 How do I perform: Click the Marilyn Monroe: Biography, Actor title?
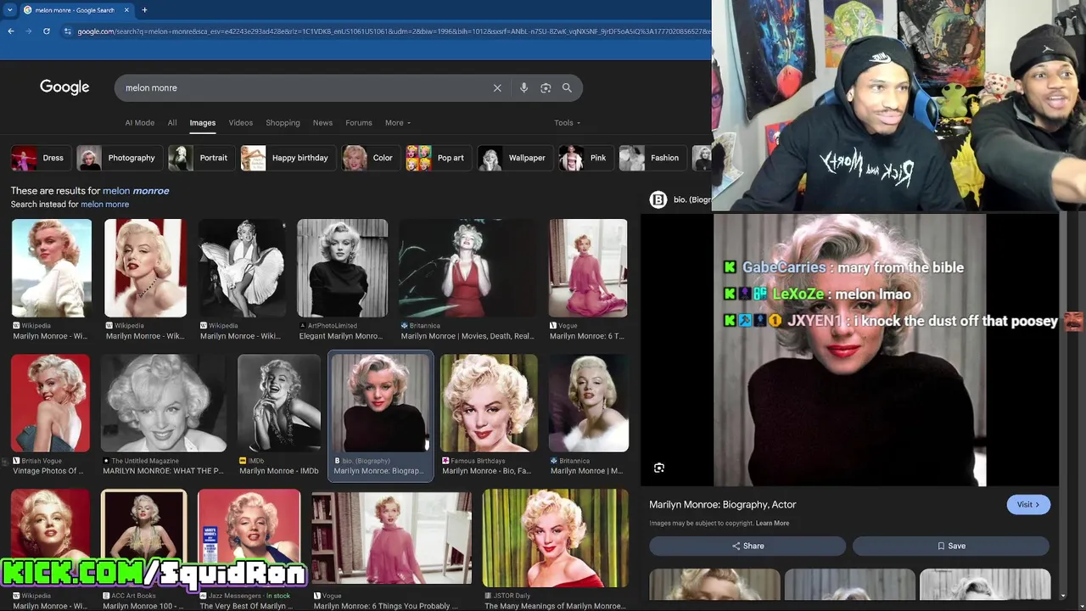(x=723, y=504)
